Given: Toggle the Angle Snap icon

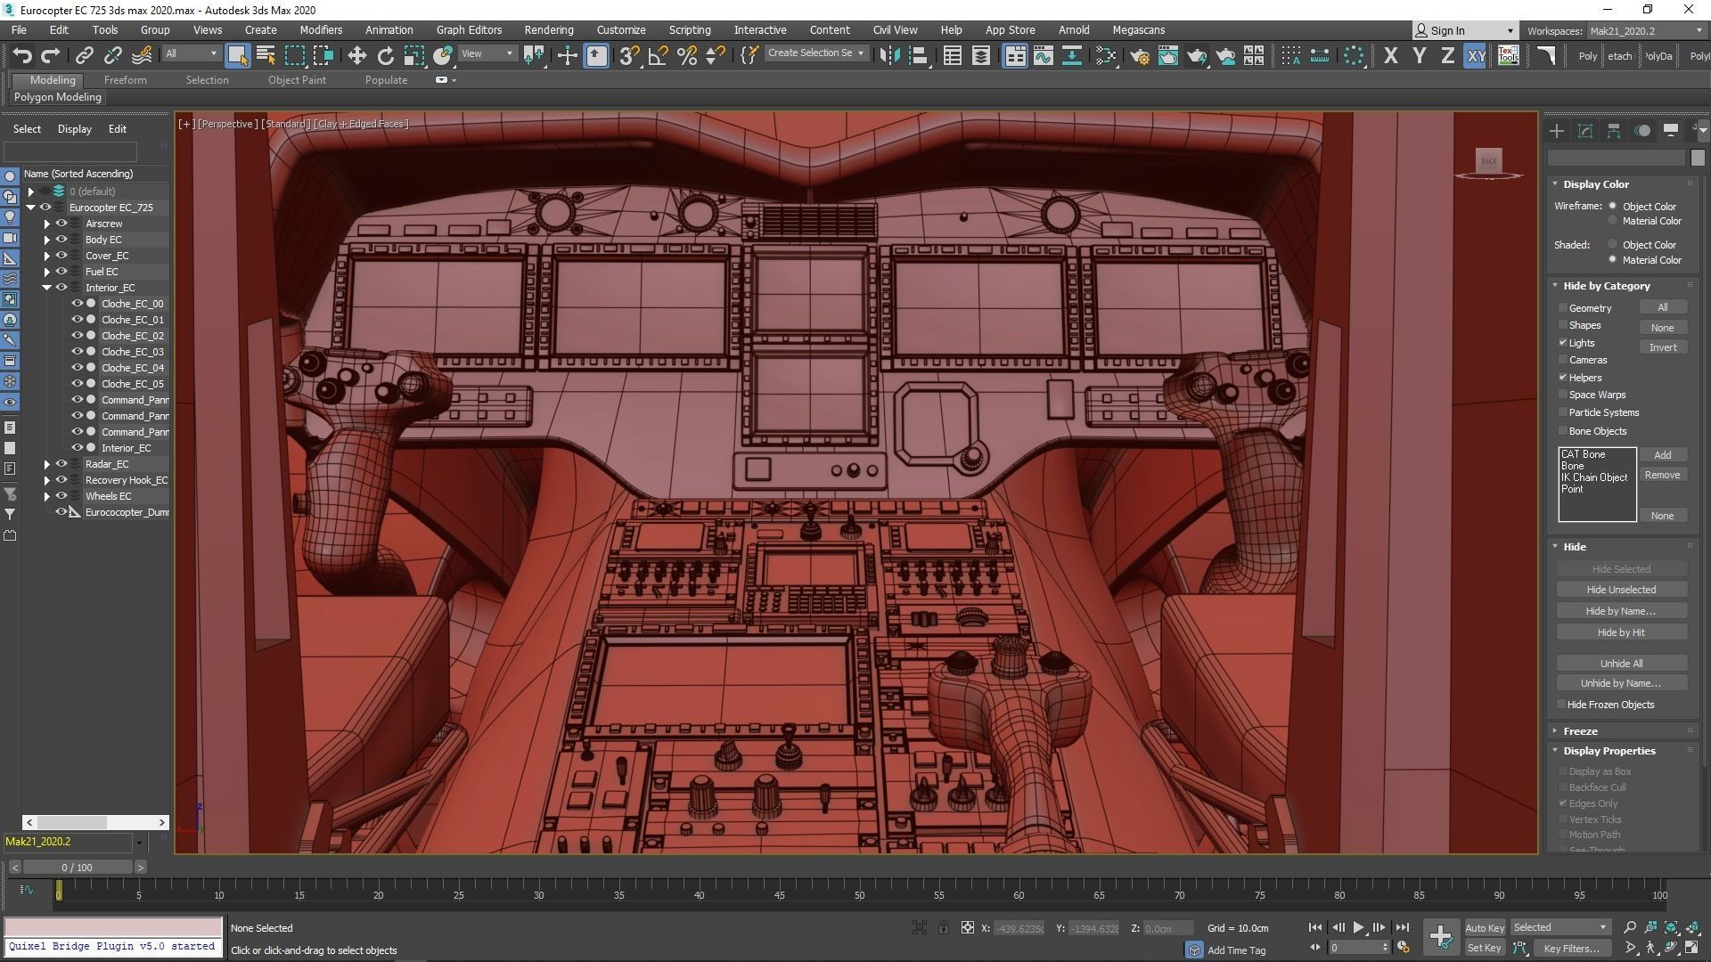Looking at the screenshot, I should point(658,55).
